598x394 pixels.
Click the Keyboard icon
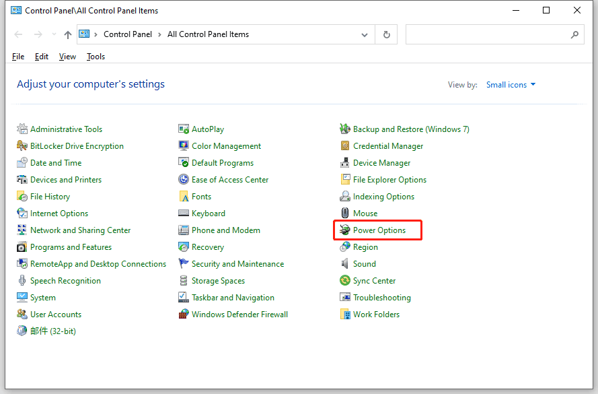[184, 213]
